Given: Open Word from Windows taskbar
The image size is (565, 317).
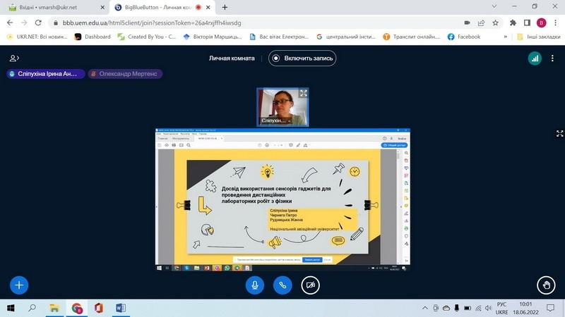Looking at the screenshot, I should (x=119, y=308).
